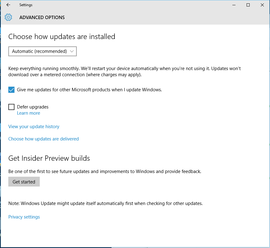Close the Settings window
270x248 pixels.
(262, 5)
